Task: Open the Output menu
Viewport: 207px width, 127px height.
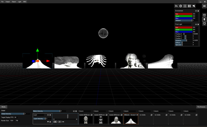Action: (8, 2)
